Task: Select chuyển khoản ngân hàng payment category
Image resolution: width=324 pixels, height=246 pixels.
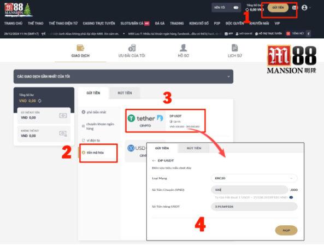Action: (x=98, y=126)
